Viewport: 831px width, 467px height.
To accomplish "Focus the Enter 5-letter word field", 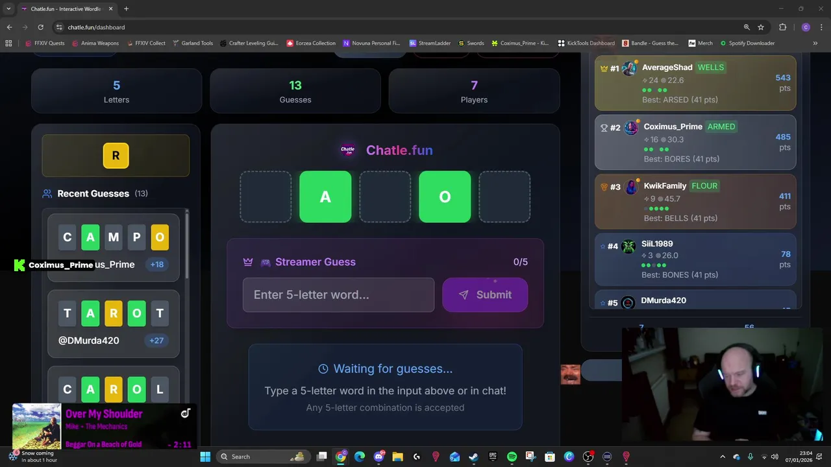I will (x=338, y=294).
